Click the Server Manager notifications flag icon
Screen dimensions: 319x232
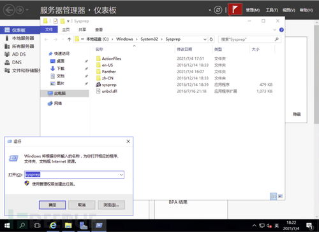click(235, 10)
